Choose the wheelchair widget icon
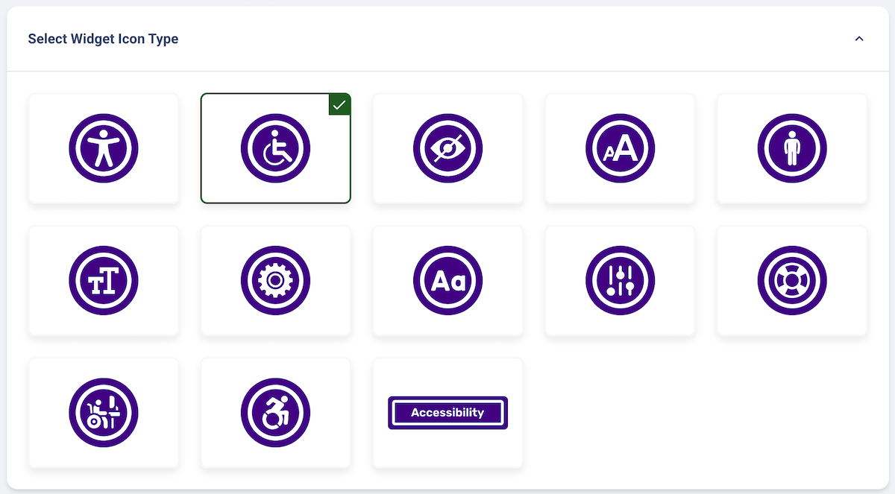Image resolution: width=895 pixels, height=494 pixels. [x=276, y=148]
